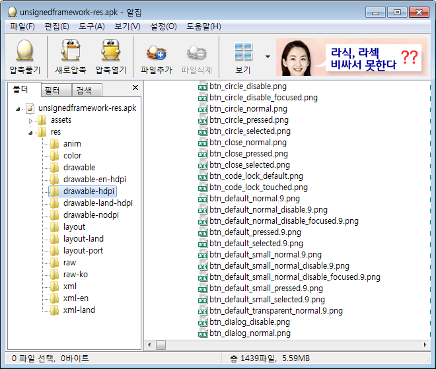Click PNG icon of btn_code_lock_touched.png
The image size is (436, 369).
(203, 187)
